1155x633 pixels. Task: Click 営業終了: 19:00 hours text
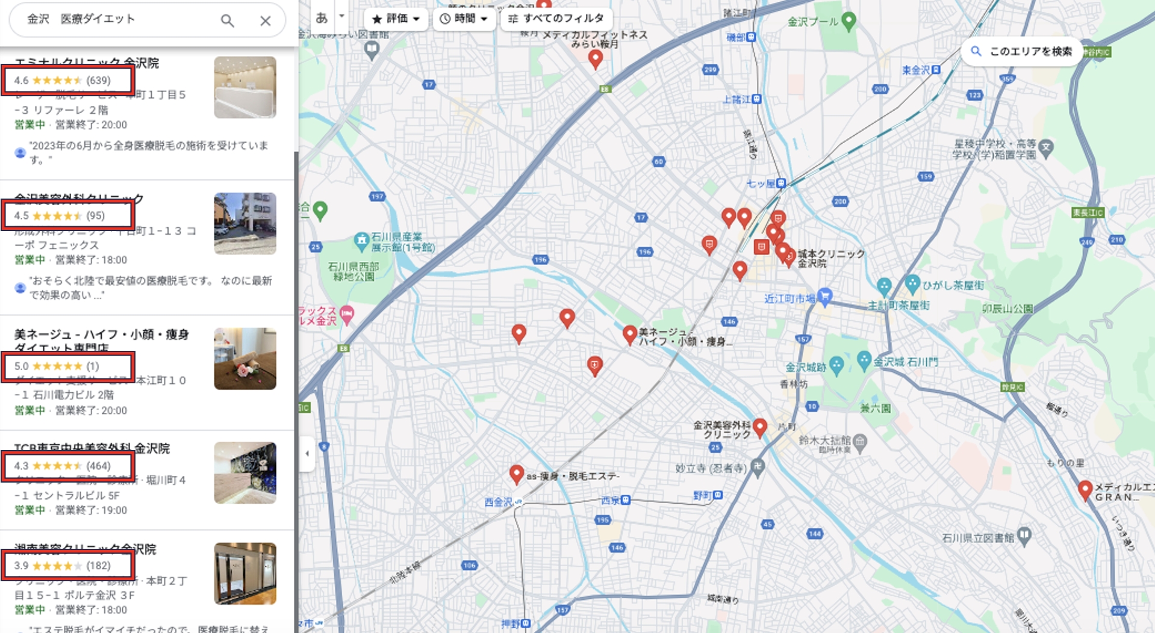tap(91, 510)
